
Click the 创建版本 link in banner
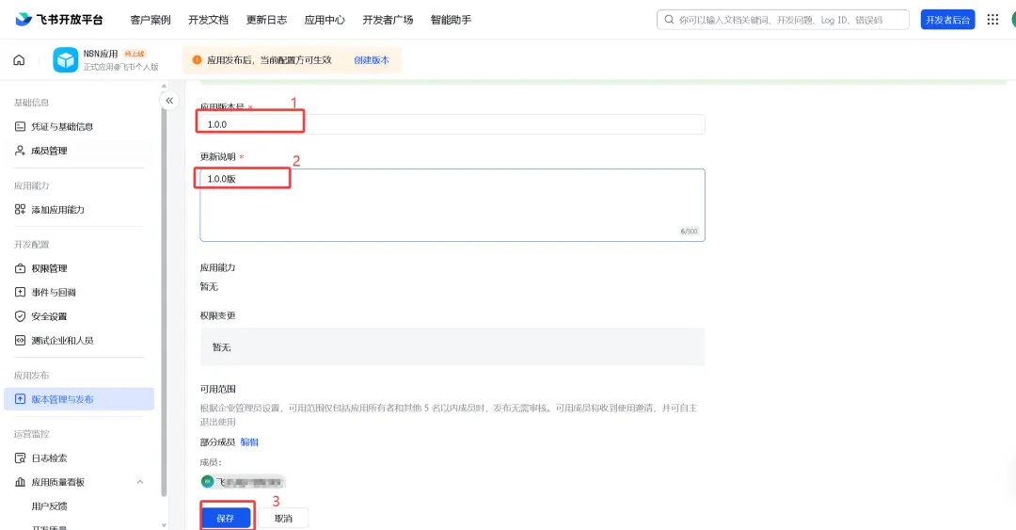(372, 59)
